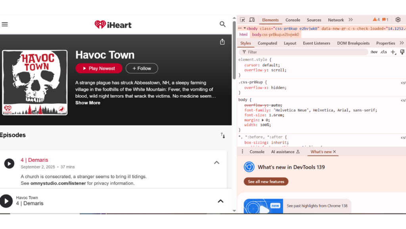
Task: Open the omnystudio.com/listener link
Action: pyautogui.click(x=58, y=183)
